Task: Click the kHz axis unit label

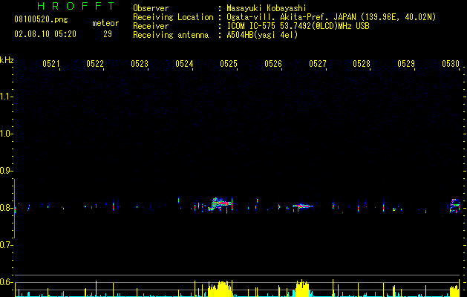Action: 7,60
